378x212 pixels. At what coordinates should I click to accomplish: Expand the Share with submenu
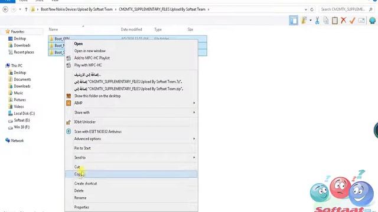pyautogui.click(x=131, y=112)
